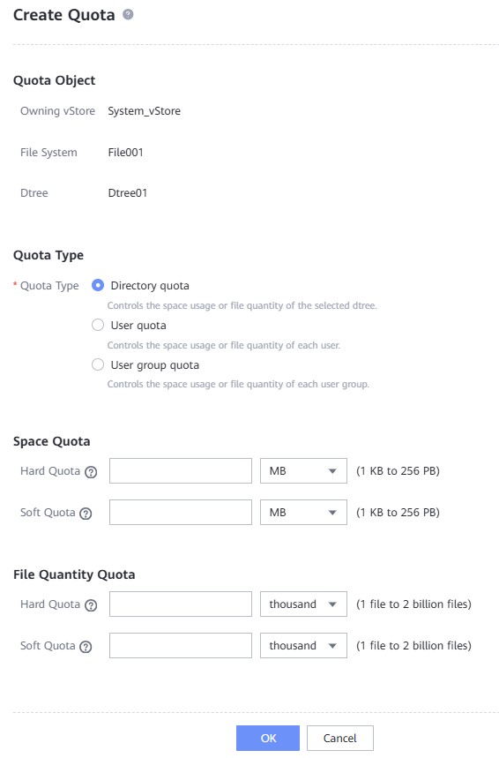
Task: Open the Space Quota Soft Quota help tooltip
Action: click(x=86, y=514)
